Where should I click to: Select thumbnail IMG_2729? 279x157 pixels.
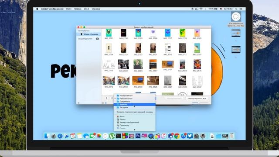click(138, 33)
